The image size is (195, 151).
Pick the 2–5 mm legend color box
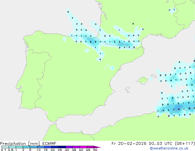26,147
